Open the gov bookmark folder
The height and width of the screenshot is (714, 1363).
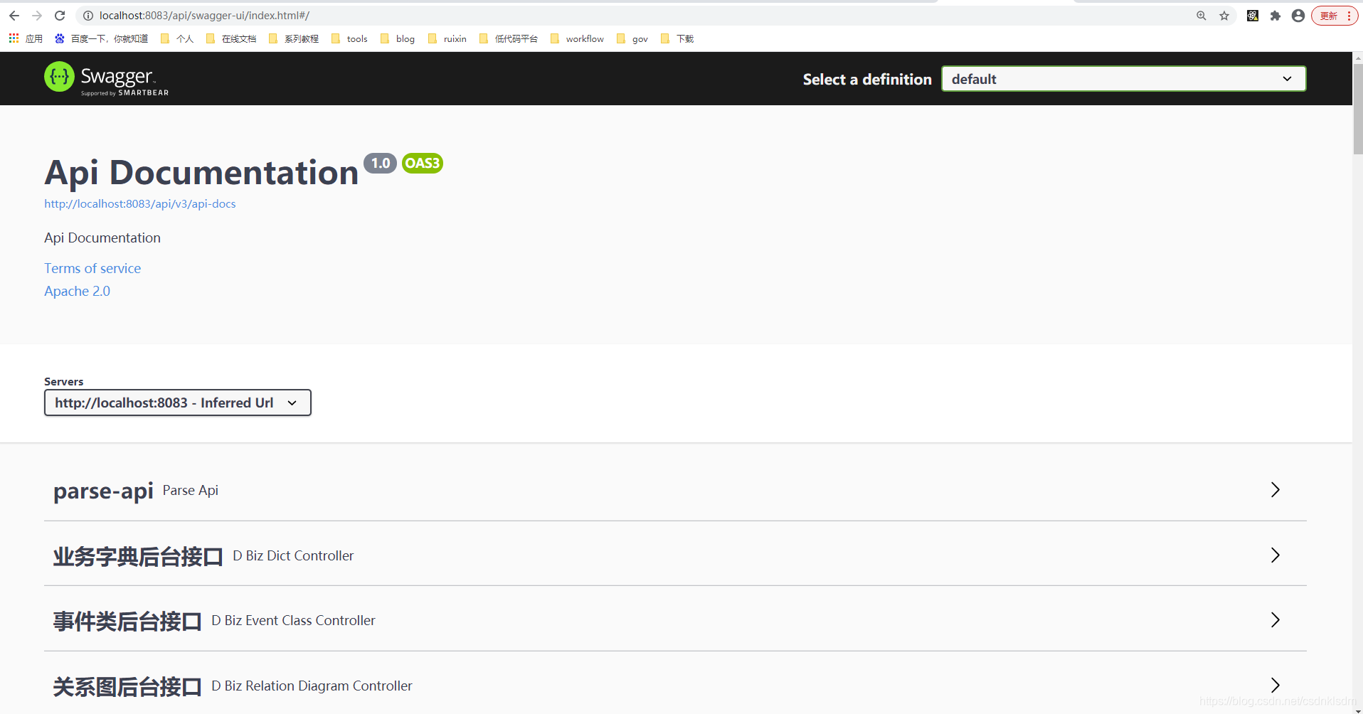click(632, 38)
